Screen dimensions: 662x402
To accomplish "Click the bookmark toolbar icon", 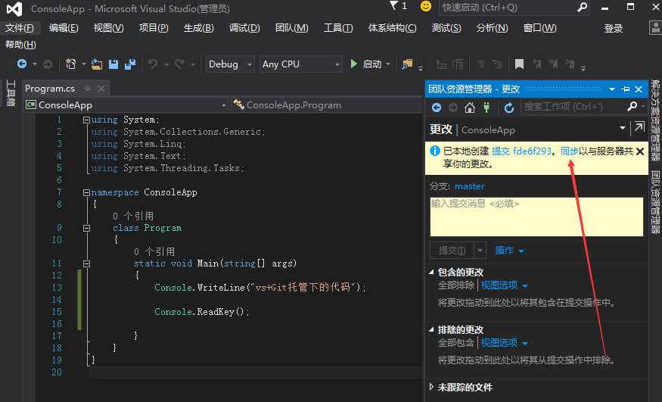I will (519, 64).
